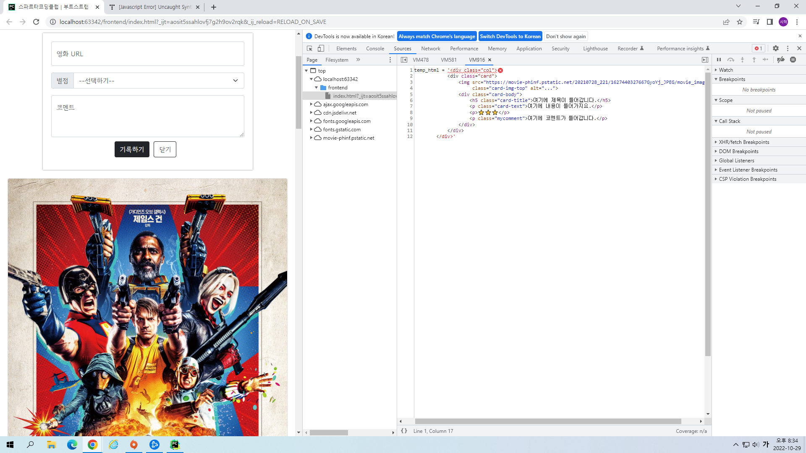Step out of current function

click(754, 60)
